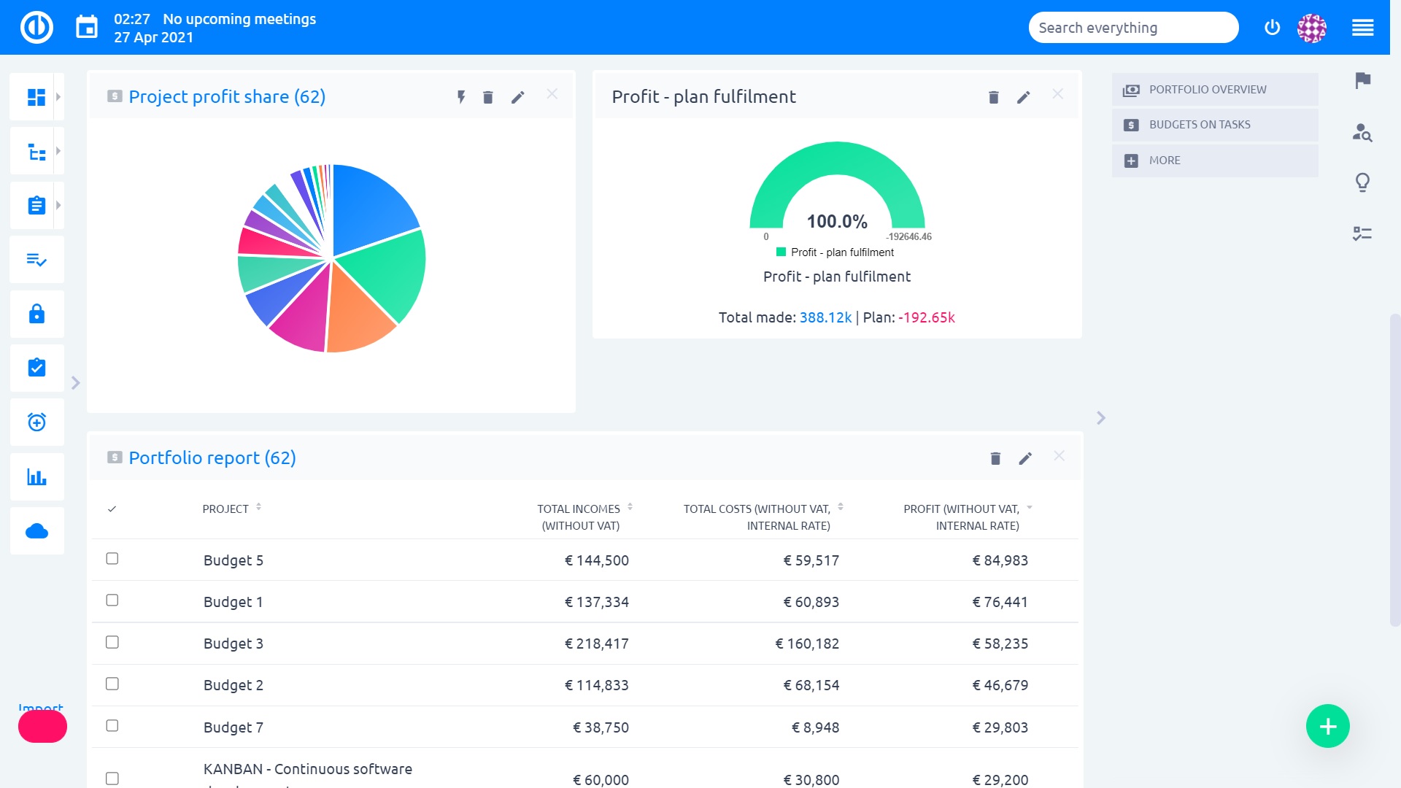Delete the Project profit share widget
This screenshot has height=788, width=1401.
488,97
